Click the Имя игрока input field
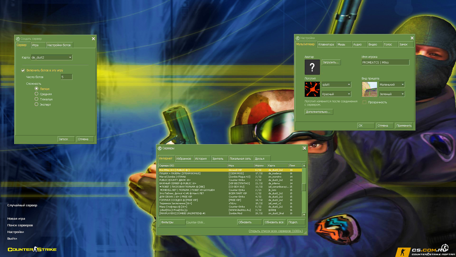The height and width of the screenshot is (257, 456). point(385,62)
